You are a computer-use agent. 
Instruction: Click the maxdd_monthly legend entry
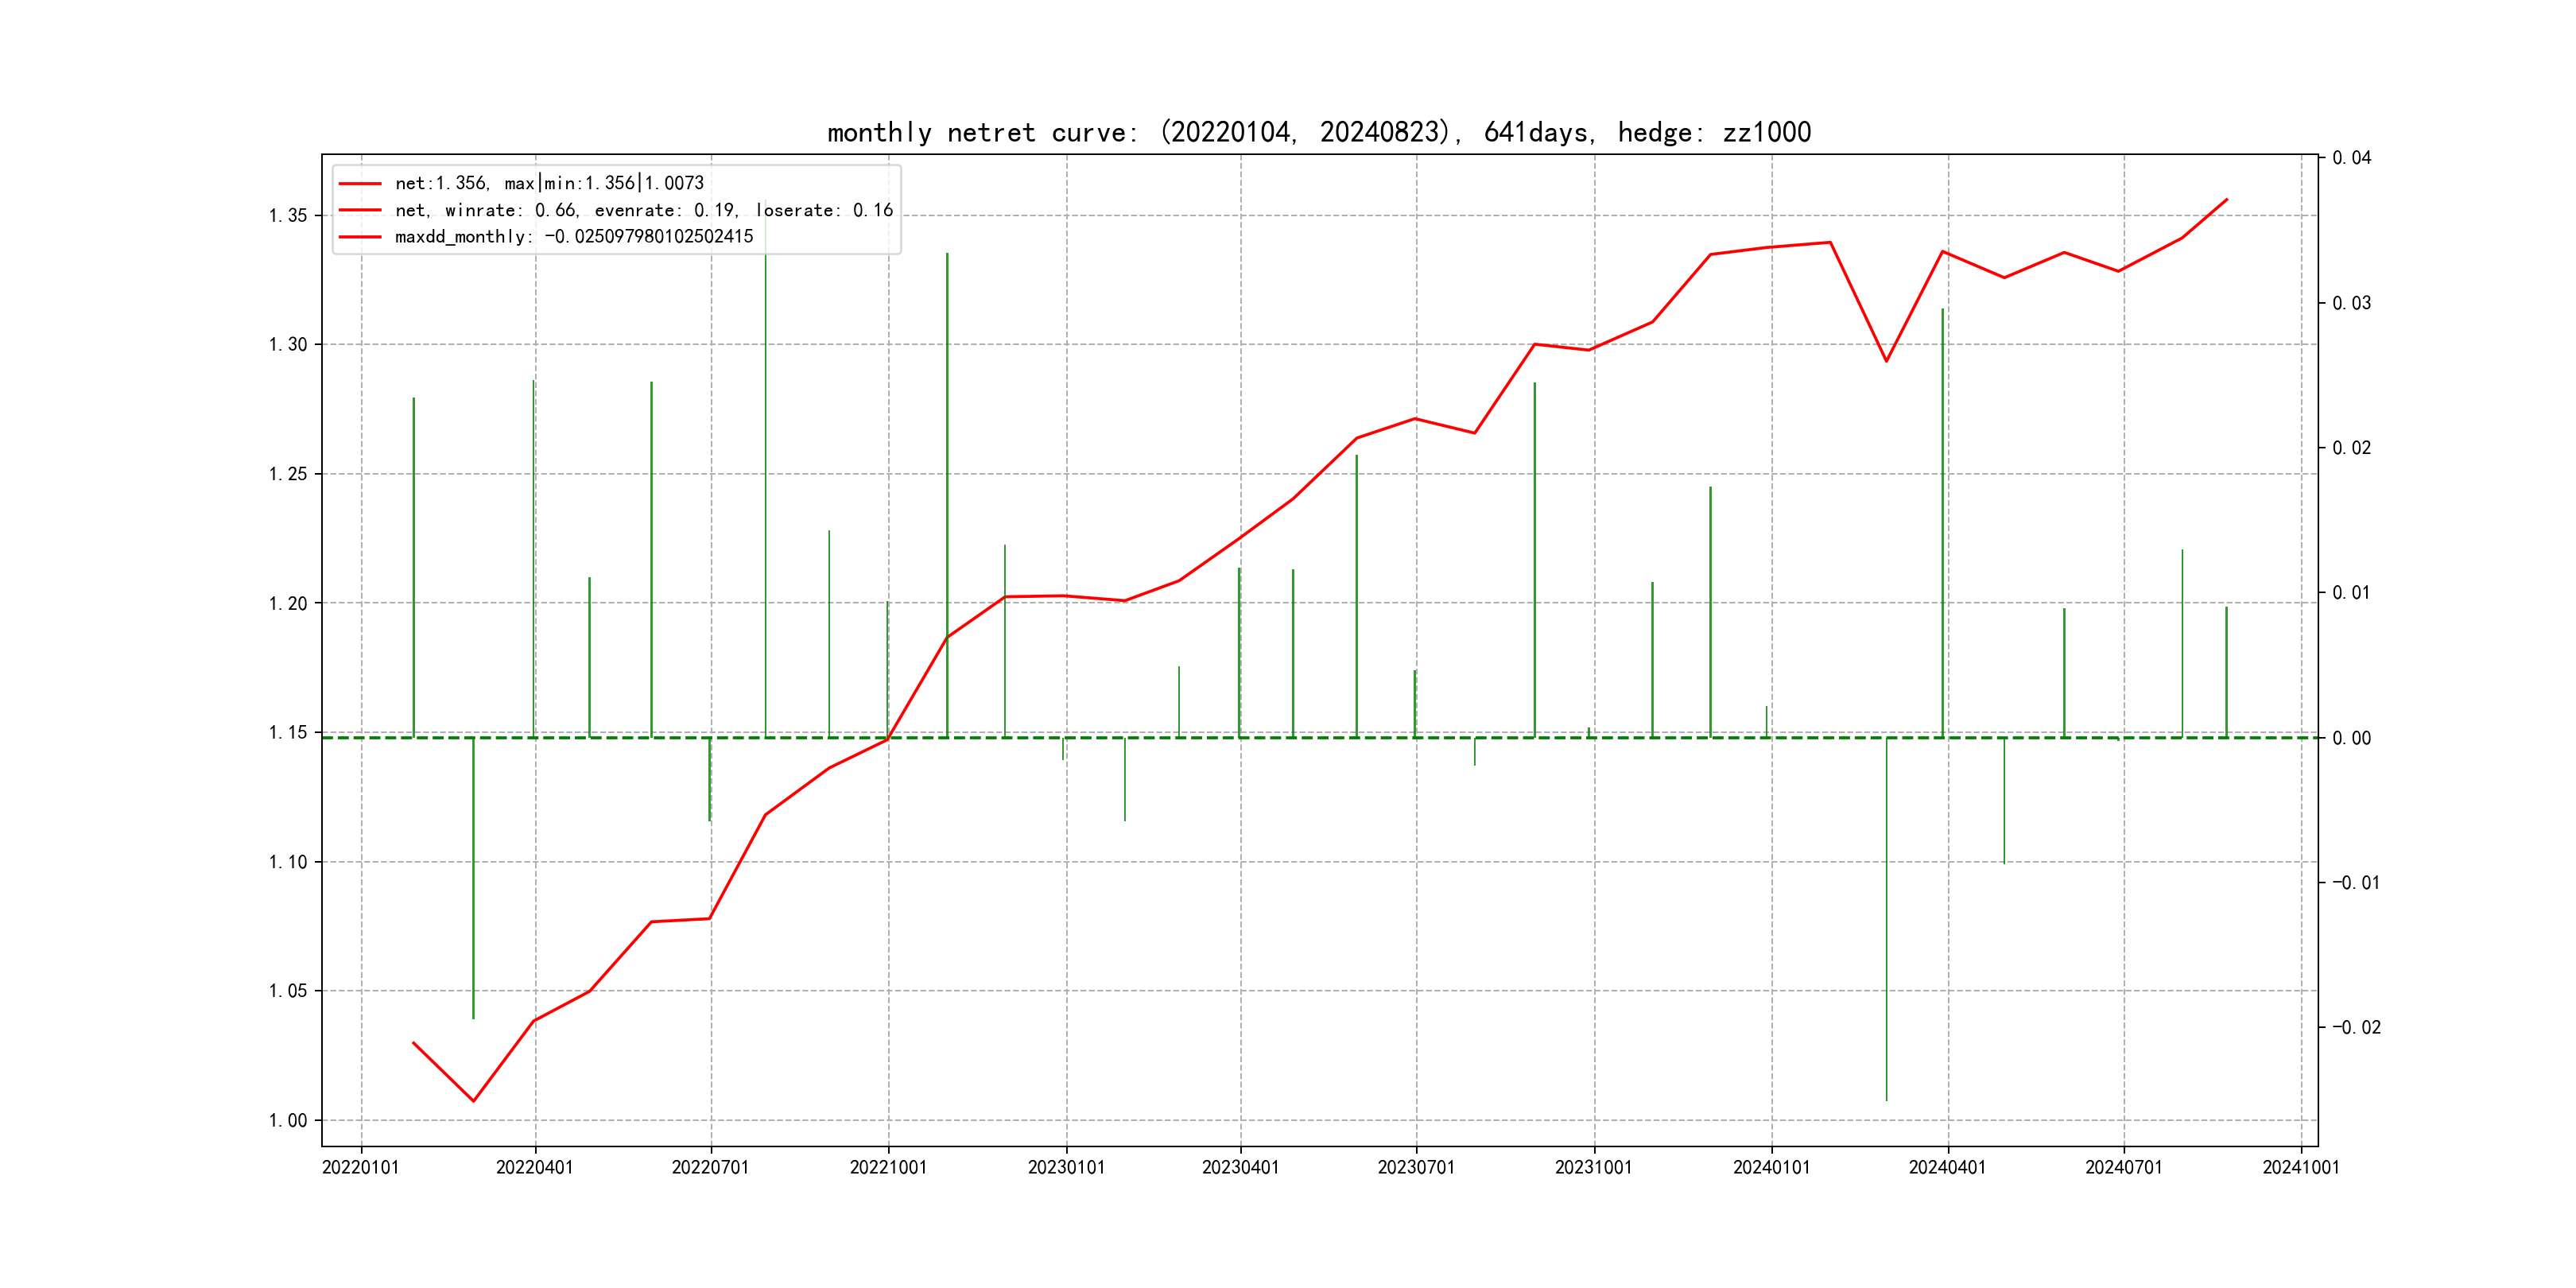tap(574, 237)
